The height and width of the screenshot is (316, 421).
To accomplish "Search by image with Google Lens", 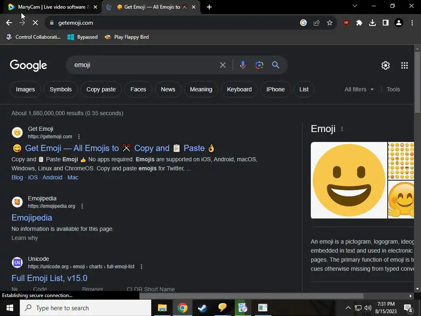I will click(x=259, y=65).
